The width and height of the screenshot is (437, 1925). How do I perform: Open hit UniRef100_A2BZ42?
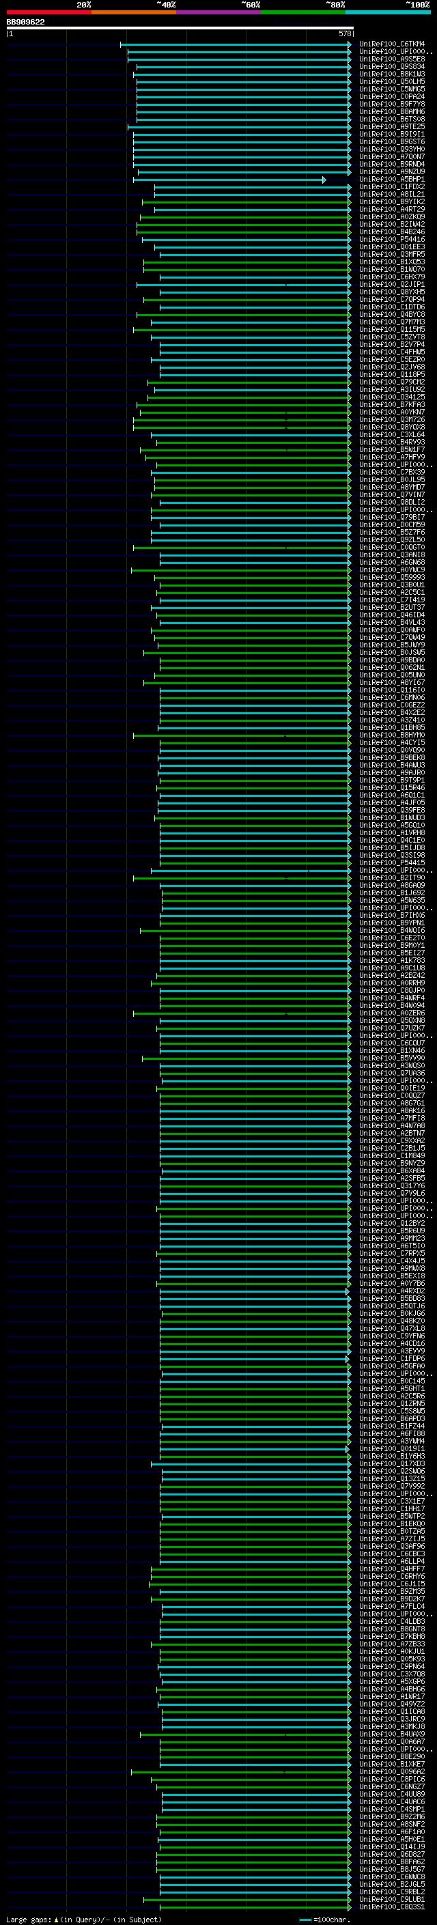coord(392,975)
